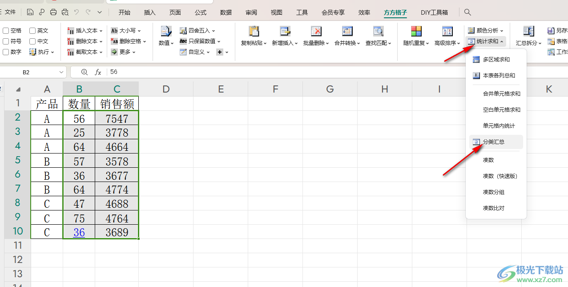Select column D header
The image size is (568, 287).
point(166,89)
